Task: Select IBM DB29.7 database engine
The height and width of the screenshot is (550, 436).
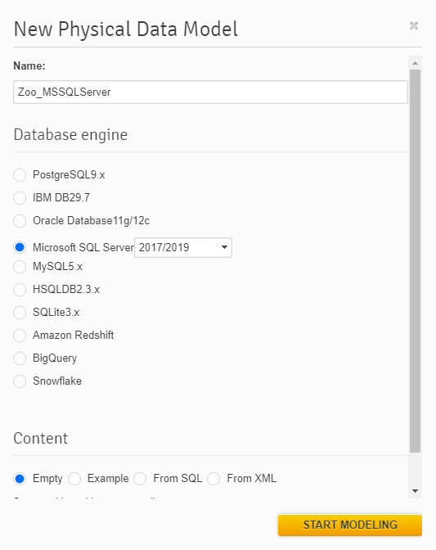Action: pyautogui.click(x=20, y=198)
